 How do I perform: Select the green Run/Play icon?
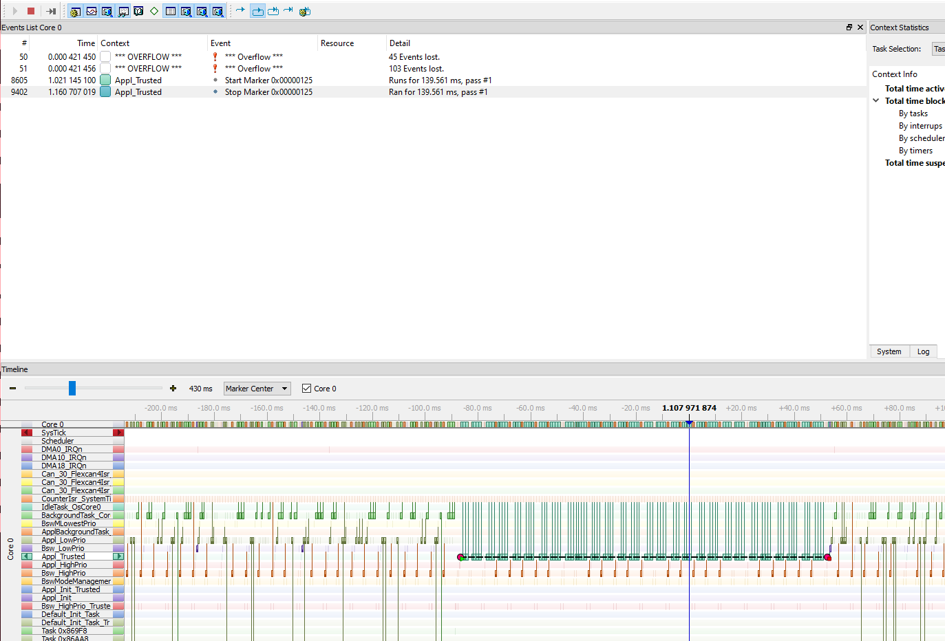point(15,11)
